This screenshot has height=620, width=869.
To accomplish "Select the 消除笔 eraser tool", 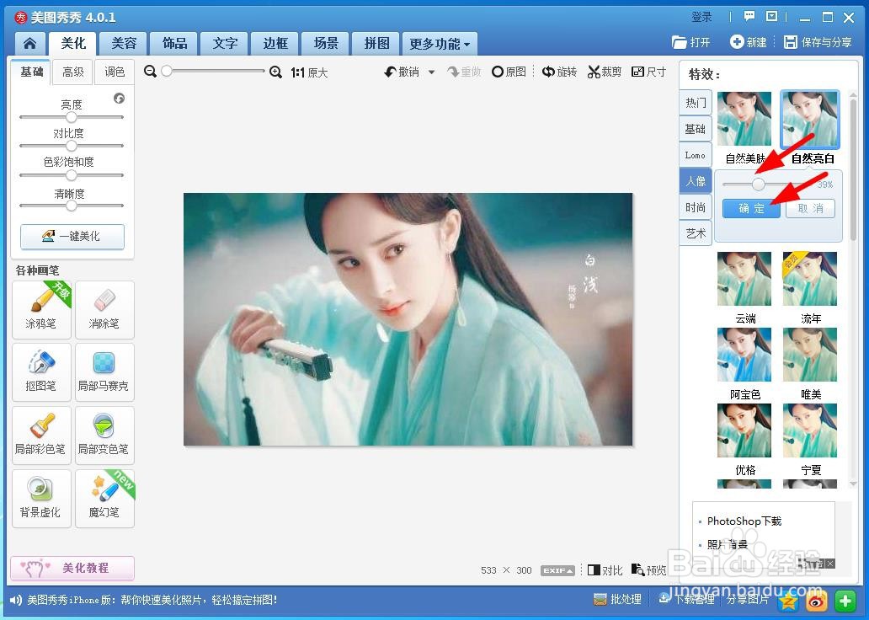I will point(104,309).
